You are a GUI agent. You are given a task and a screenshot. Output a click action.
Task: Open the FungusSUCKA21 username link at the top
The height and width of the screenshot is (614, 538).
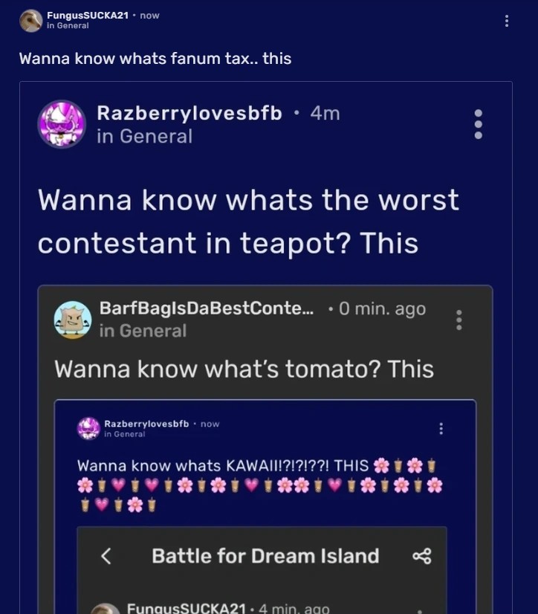[87, 16]
